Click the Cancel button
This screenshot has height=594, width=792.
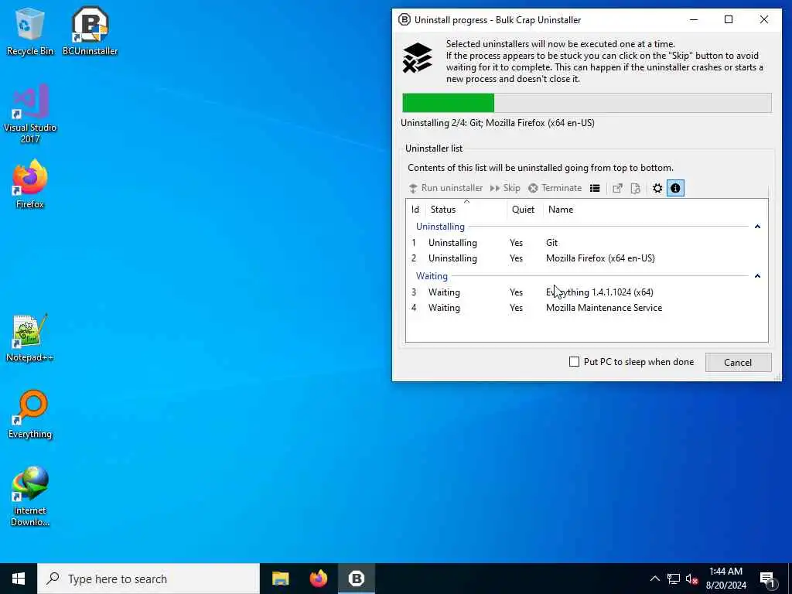coord(738,362)
